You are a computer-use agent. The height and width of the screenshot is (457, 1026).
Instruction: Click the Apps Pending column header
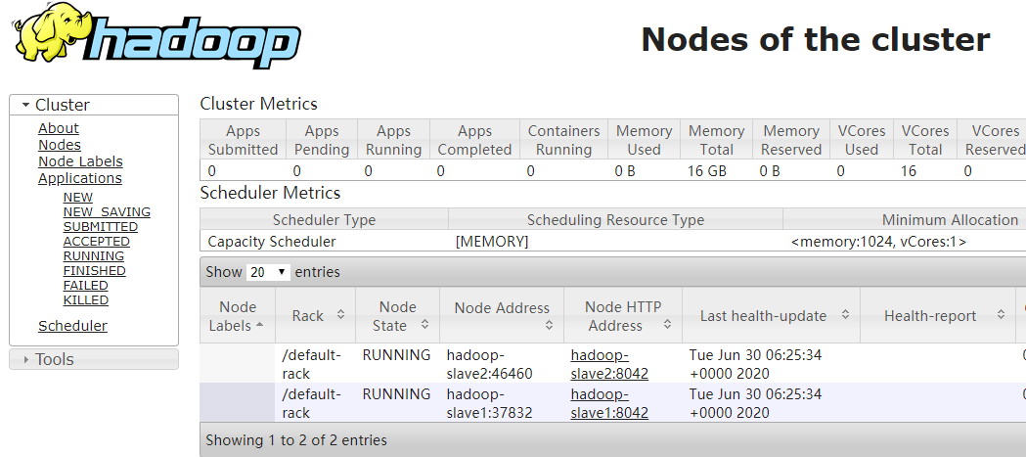pyautogui.click(x=321, y=140)
